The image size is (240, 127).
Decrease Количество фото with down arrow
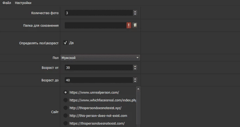pos(135,14)
